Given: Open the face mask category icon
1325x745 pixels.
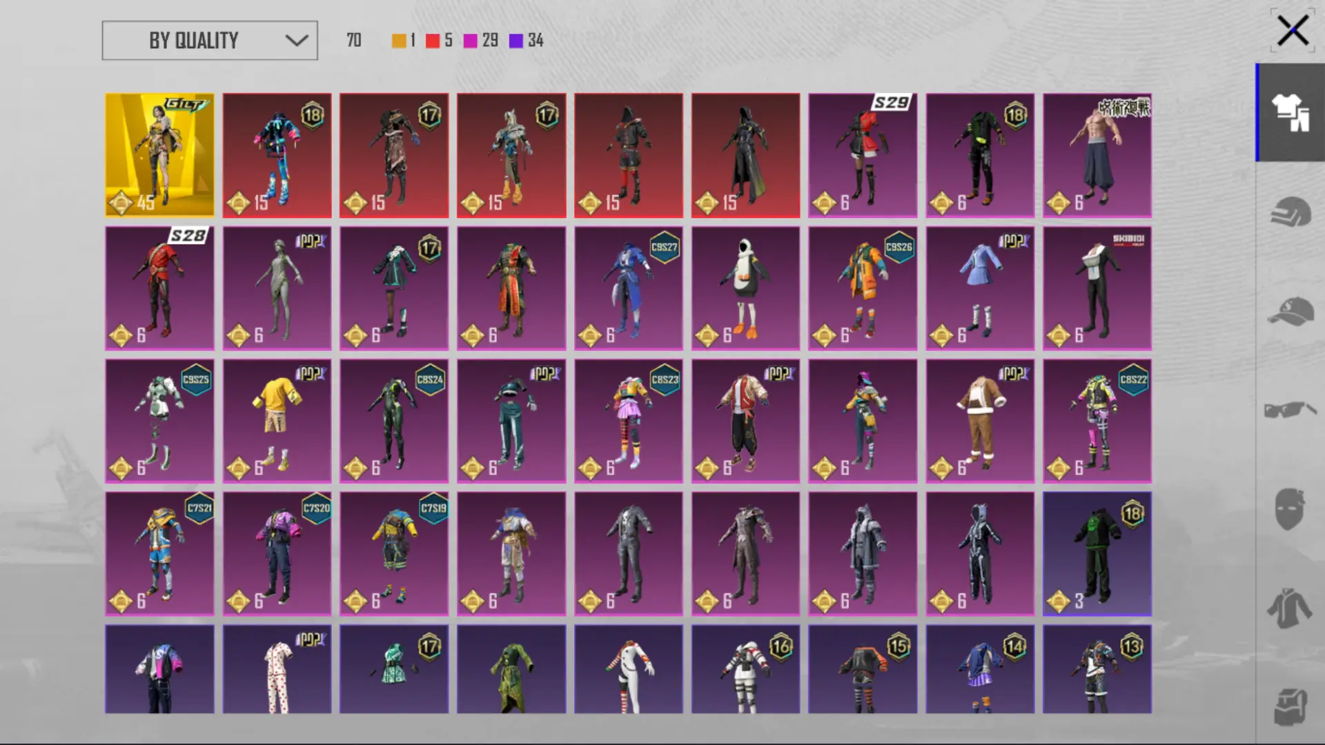Looking at the screenshot, I should click(x=1290, y=509).
